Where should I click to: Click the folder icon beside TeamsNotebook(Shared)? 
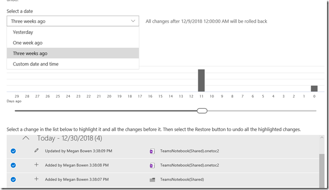click(152, 180)
